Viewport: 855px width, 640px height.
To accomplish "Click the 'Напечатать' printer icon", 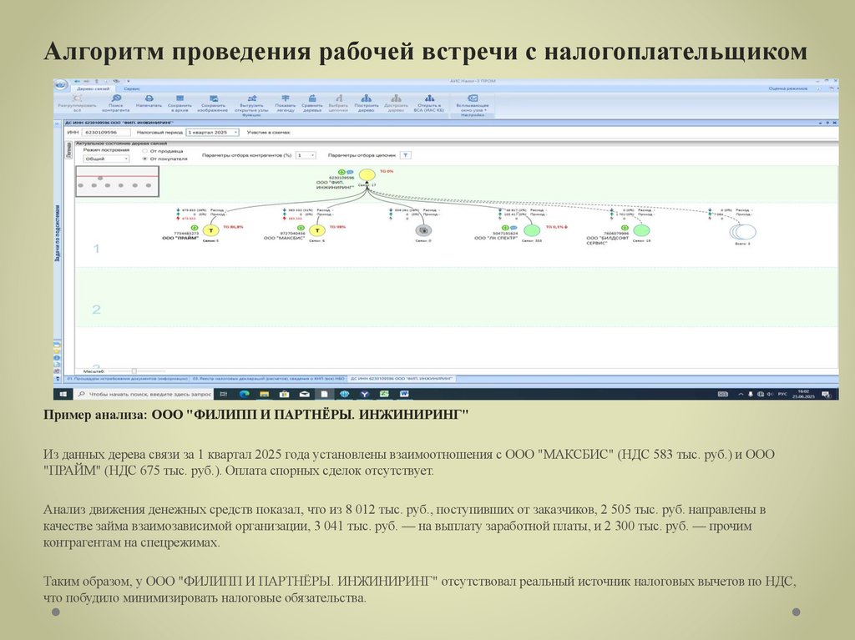I will pos(149,100).
